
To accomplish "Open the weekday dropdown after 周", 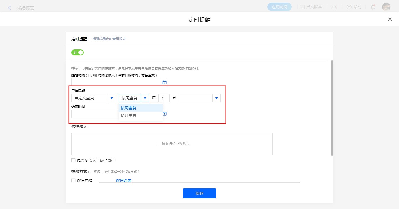I will [x=216, y=98].
